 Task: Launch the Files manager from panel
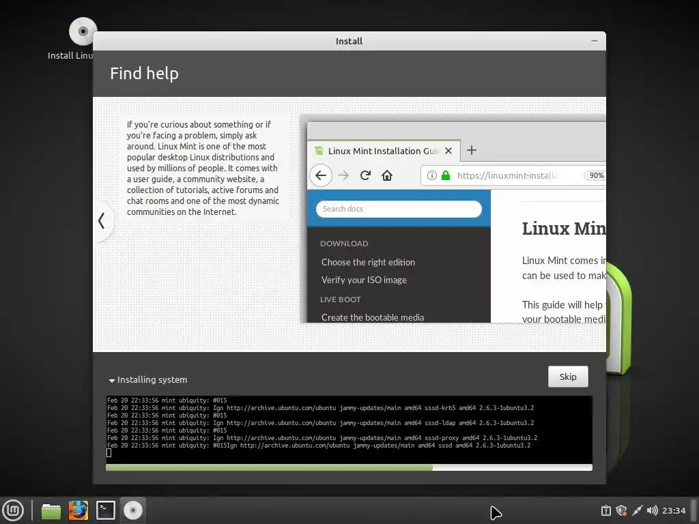point(51,510)
